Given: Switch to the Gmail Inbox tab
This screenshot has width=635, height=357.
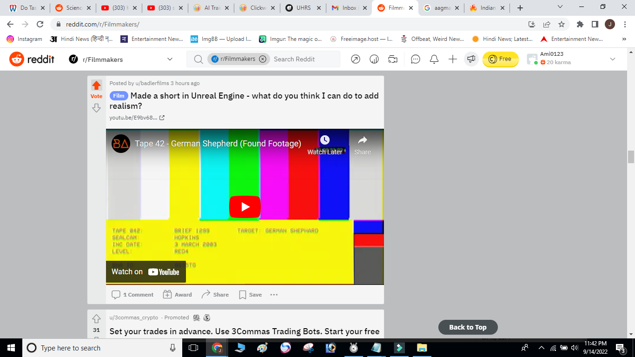Looking at the screenshot, I should pyautogui.click(x=349, y=8).
